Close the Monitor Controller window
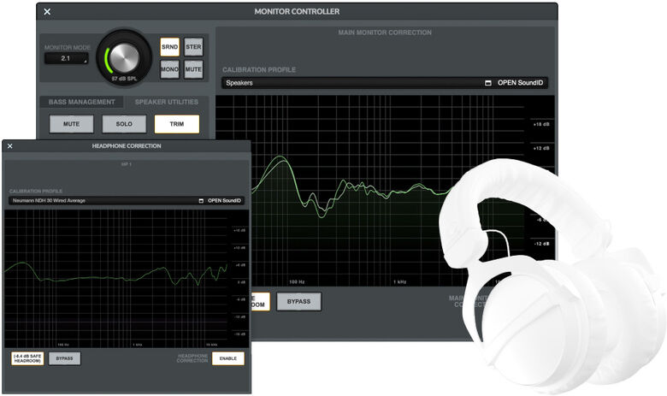This screenshot has width=667, height=396. tap(47, 12)
